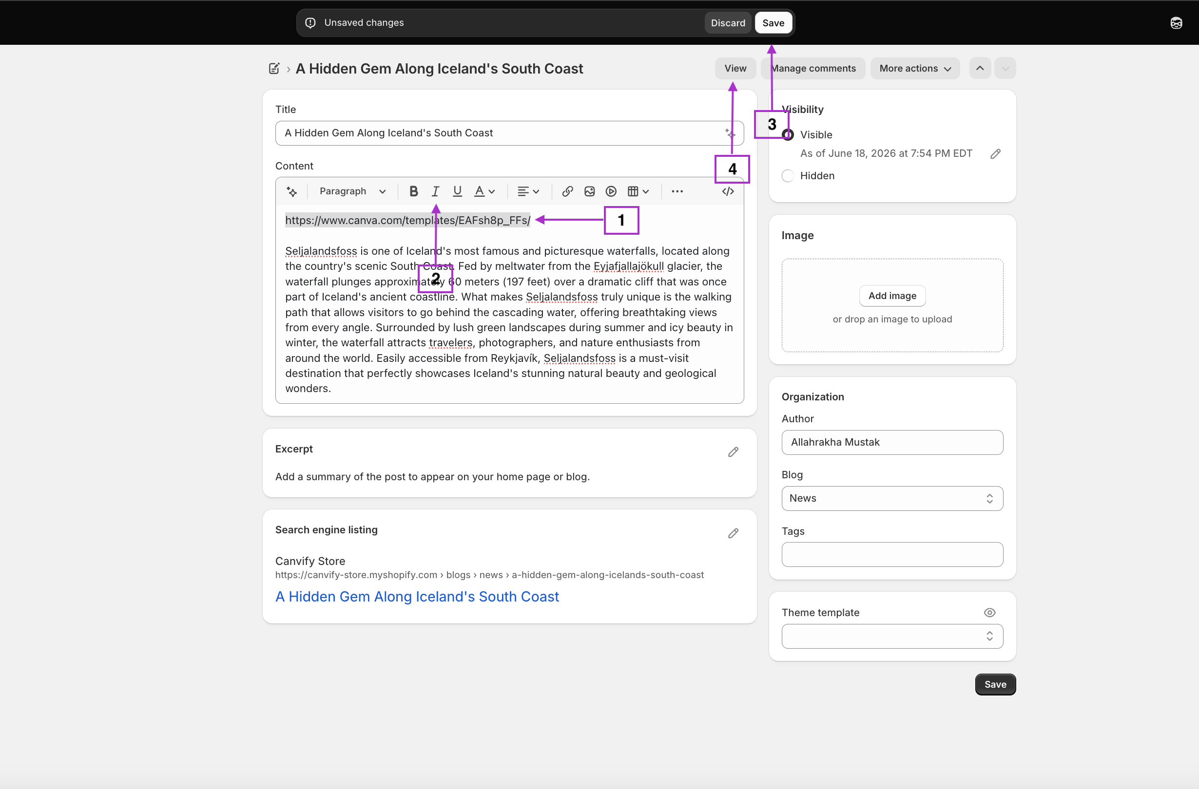This screenshot has height=789, width=1199.
Task: Open the search listing title link
Action: [x=417, y=597]
